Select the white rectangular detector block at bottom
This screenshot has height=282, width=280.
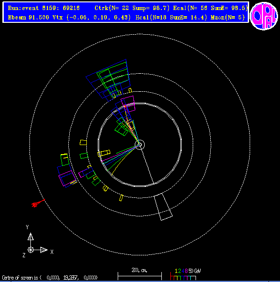click(163, 207)
